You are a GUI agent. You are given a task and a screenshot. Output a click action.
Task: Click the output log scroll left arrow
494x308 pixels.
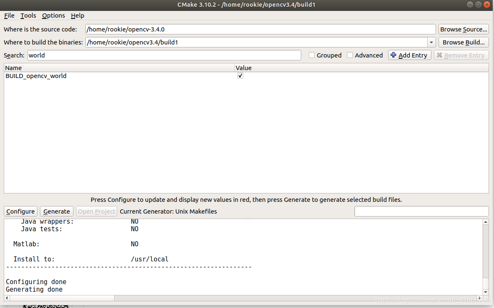pyautogui.click(x=7, y=298)
